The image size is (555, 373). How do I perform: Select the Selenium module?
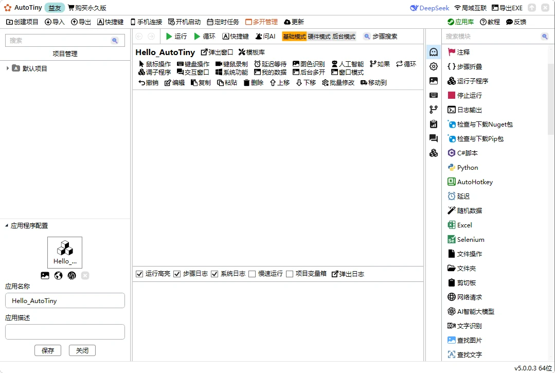click(x=466, y=240)
